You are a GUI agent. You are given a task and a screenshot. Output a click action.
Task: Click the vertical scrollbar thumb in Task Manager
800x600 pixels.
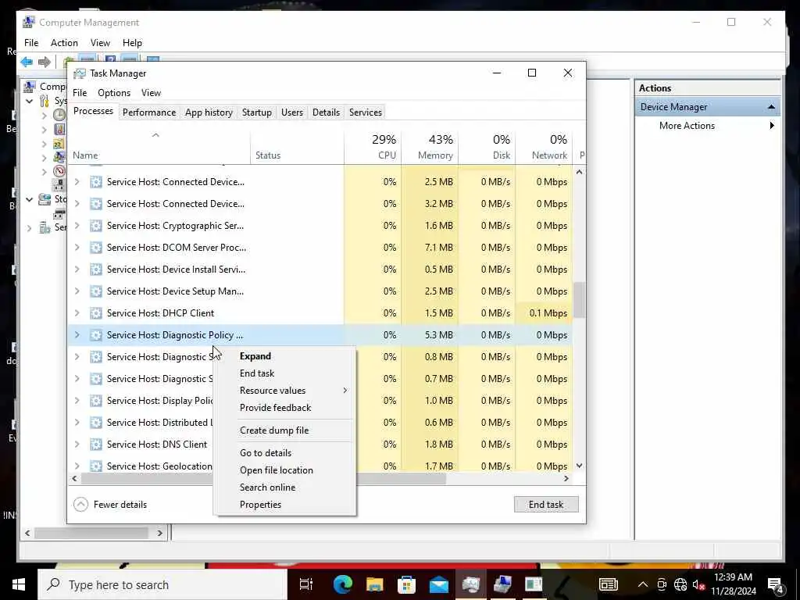coord(579,301)
